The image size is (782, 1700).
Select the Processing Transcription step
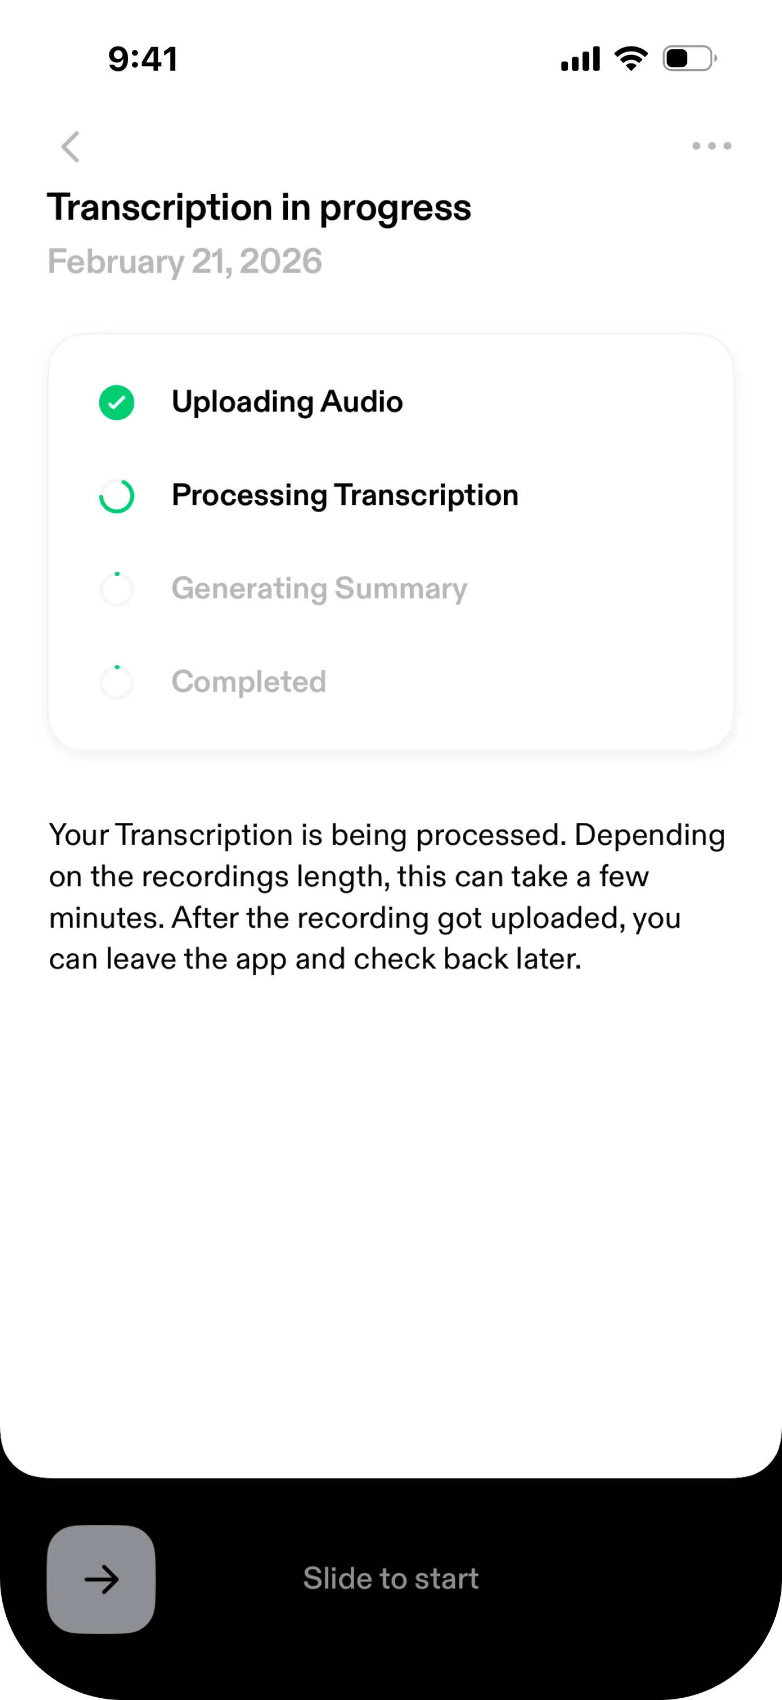345,496
